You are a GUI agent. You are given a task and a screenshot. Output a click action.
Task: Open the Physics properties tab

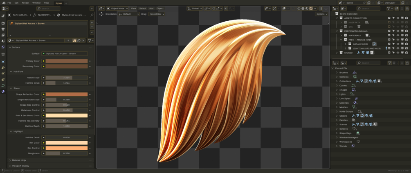(3, 73)
